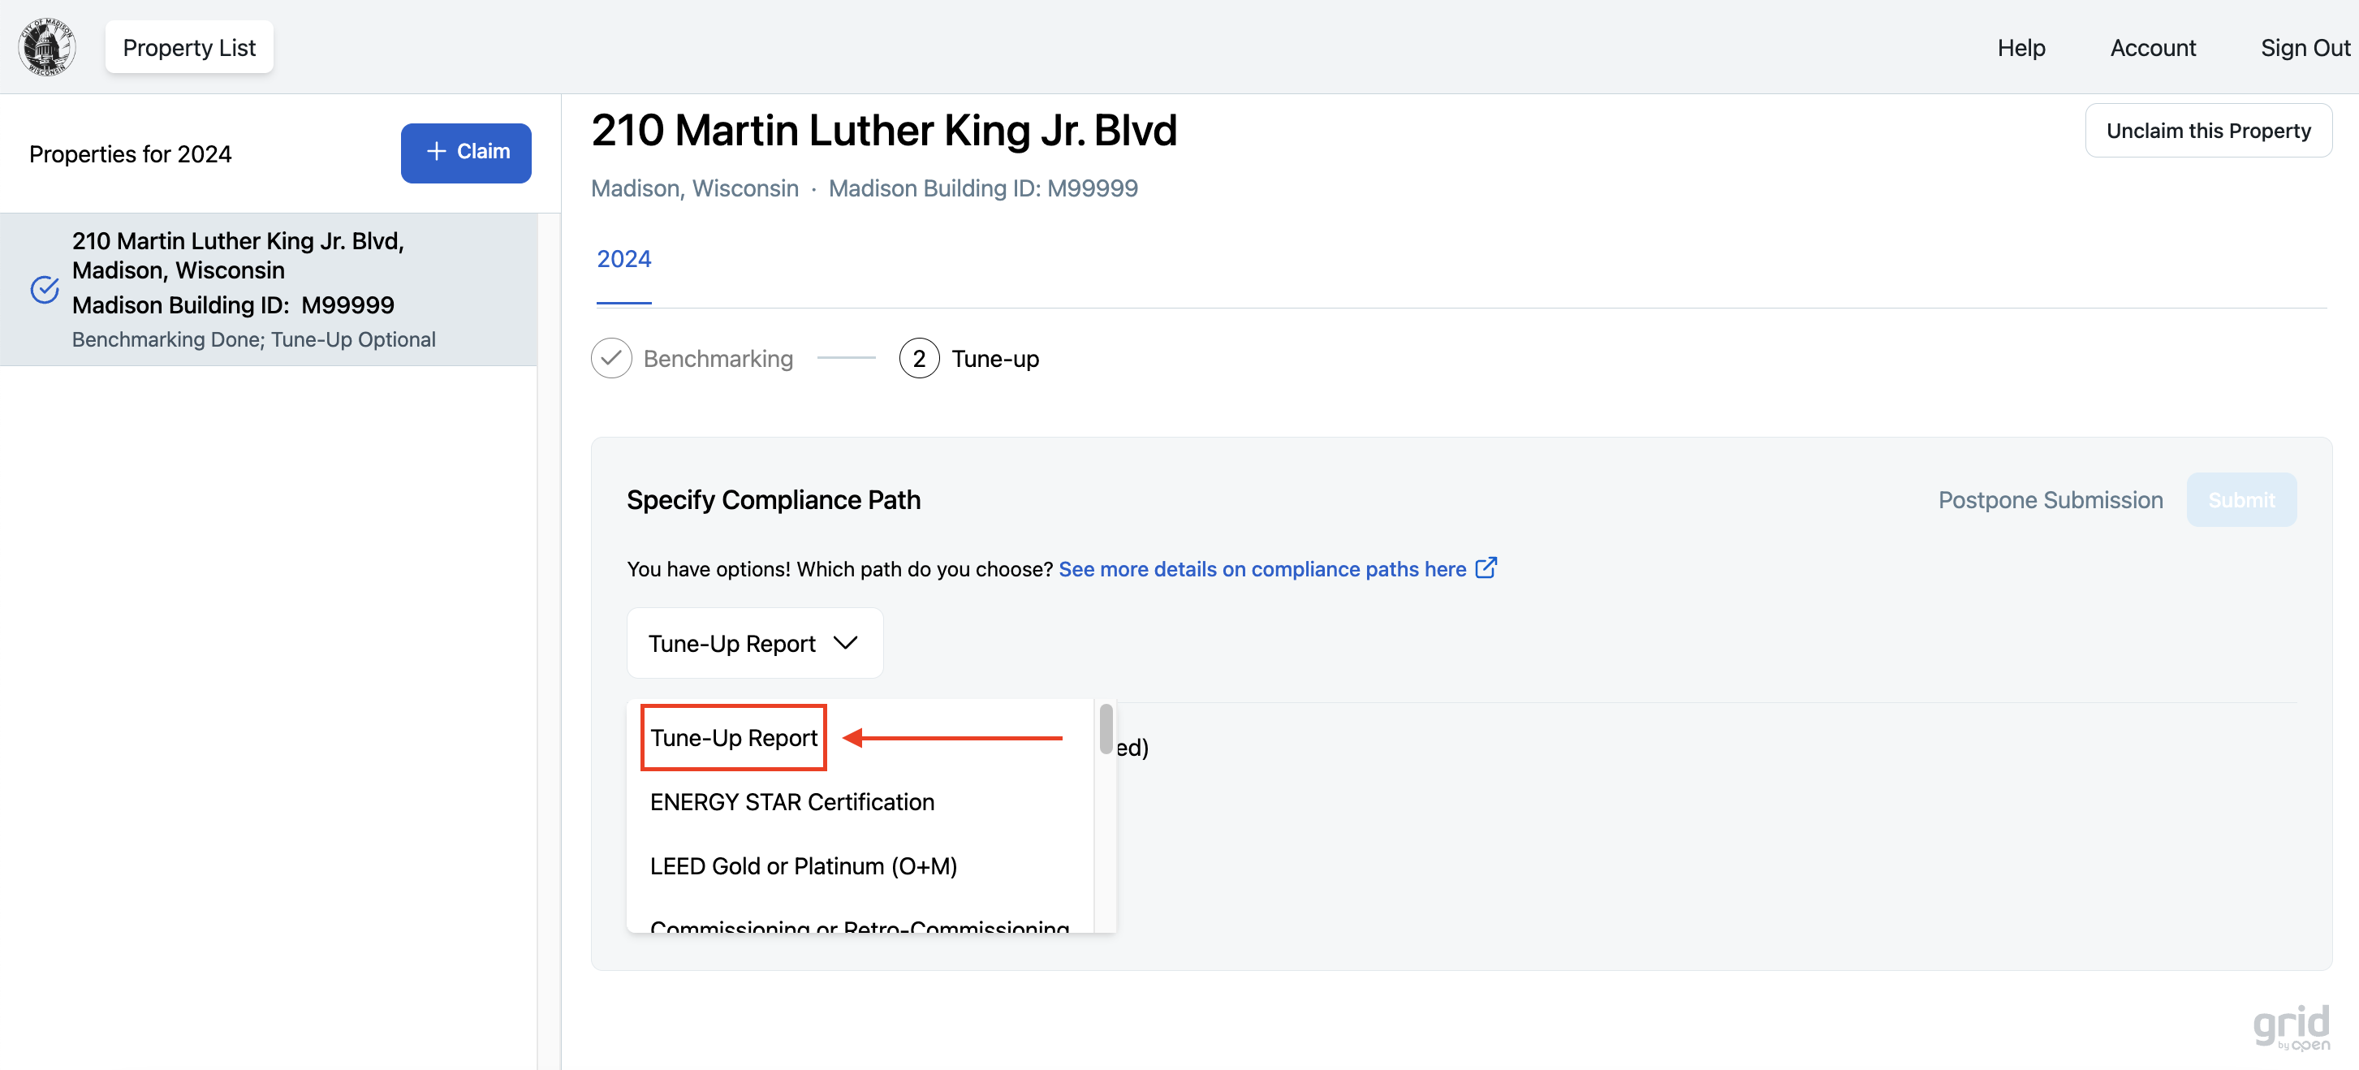Click the dropdown list scrollbar thumb
Viewport: 2359px width, 1070px height.
pyautogui.click(x=1106, y=728)
